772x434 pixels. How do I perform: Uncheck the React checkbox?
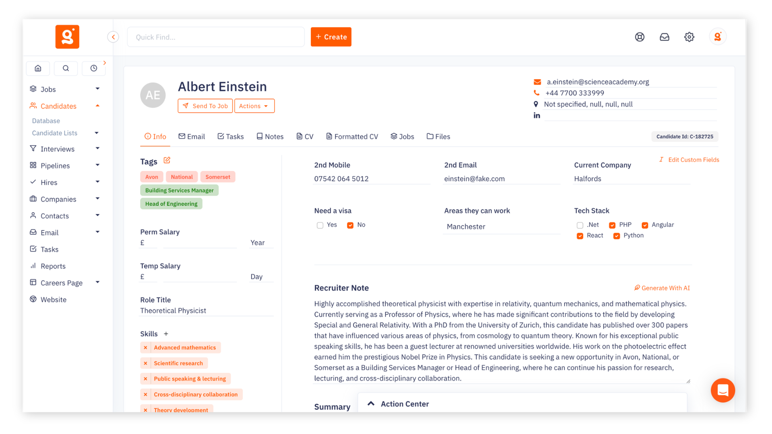click(x=580, y=236)
